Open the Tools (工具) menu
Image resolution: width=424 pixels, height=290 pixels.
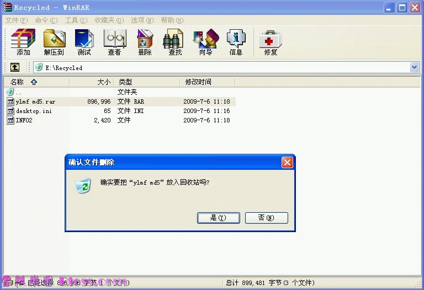click(76, 20)
